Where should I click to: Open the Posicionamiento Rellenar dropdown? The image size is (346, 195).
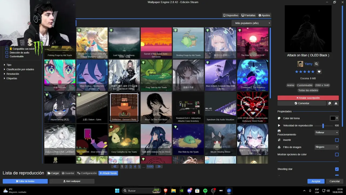(x=327, y=132)
